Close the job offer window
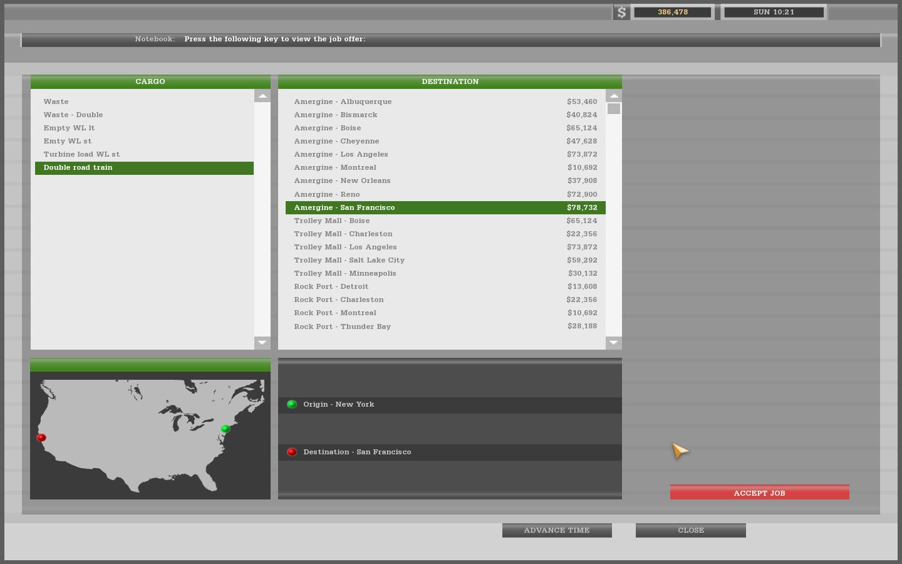902x564 pixels. [691, 530]
